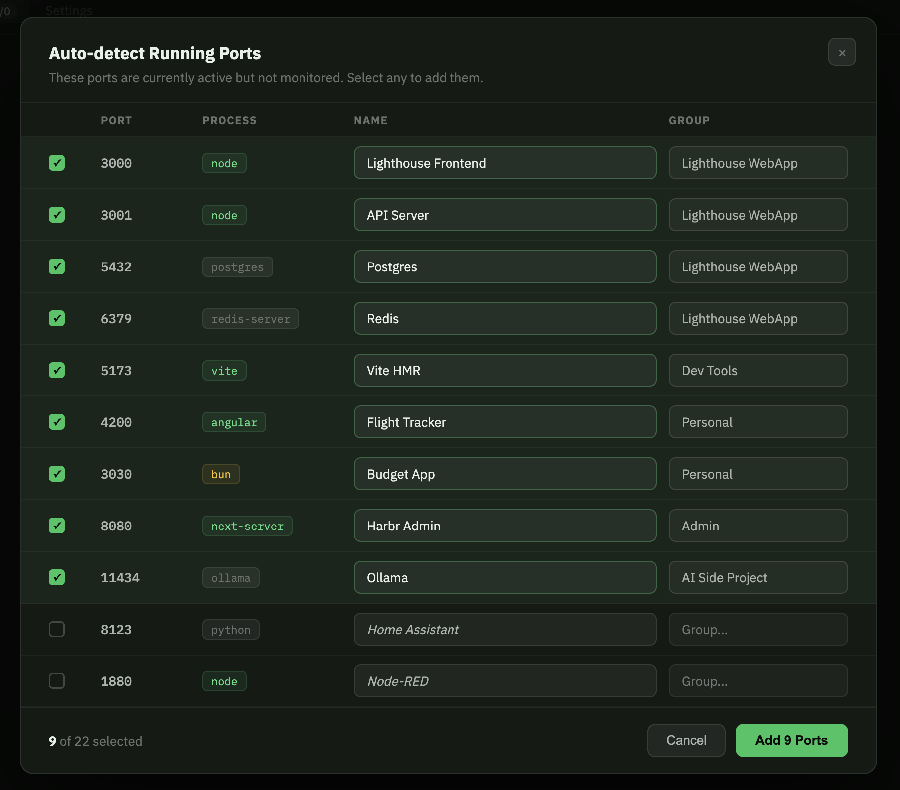Click the group field in Redis row
900x790 pixels.
(x=758, y=318)
